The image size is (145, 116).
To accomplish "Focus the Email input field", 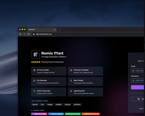I will (137, 71).
